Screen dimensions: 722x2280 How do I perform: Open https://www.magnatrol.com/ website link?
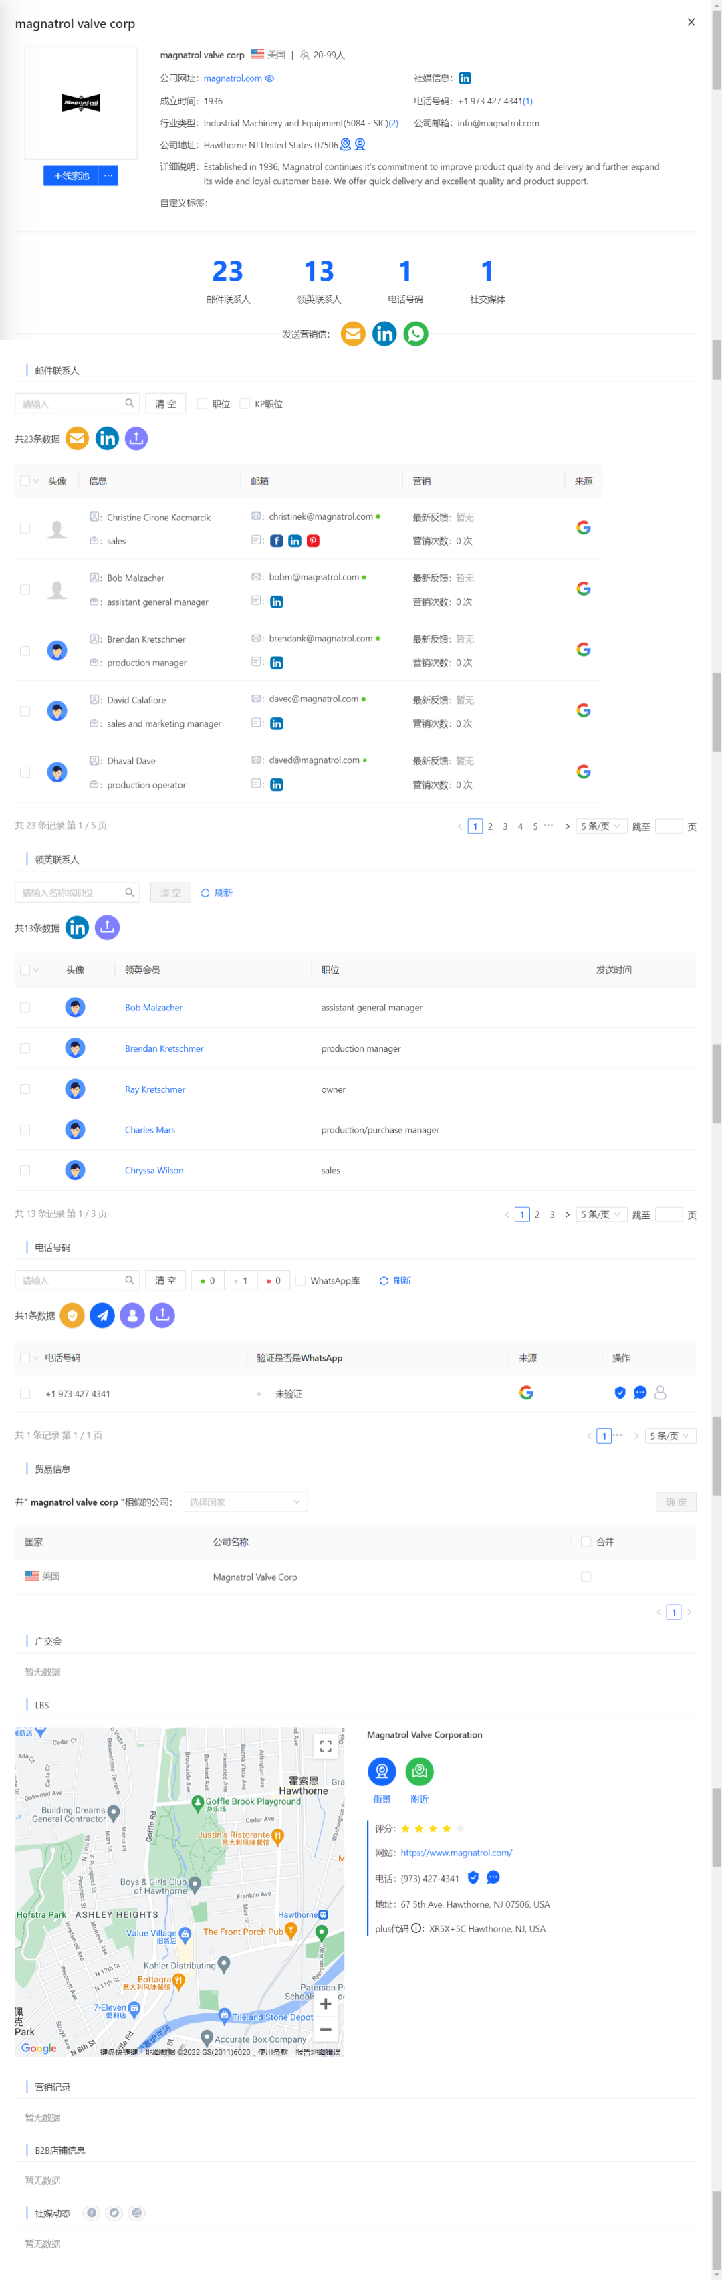457,1853
